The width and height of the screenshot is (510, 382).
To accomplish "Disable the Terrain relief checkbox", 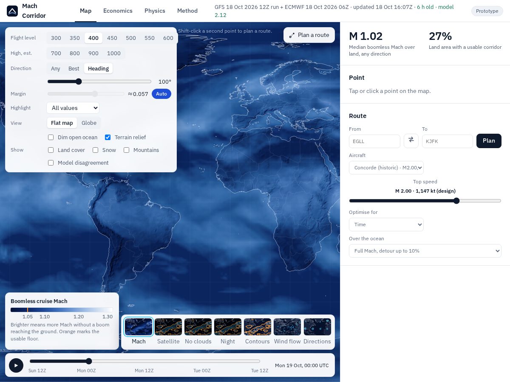I will [108, 138].
